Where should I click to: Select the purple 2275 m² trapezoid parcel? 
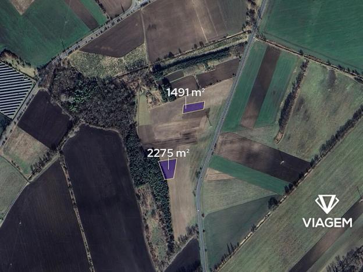168,169
